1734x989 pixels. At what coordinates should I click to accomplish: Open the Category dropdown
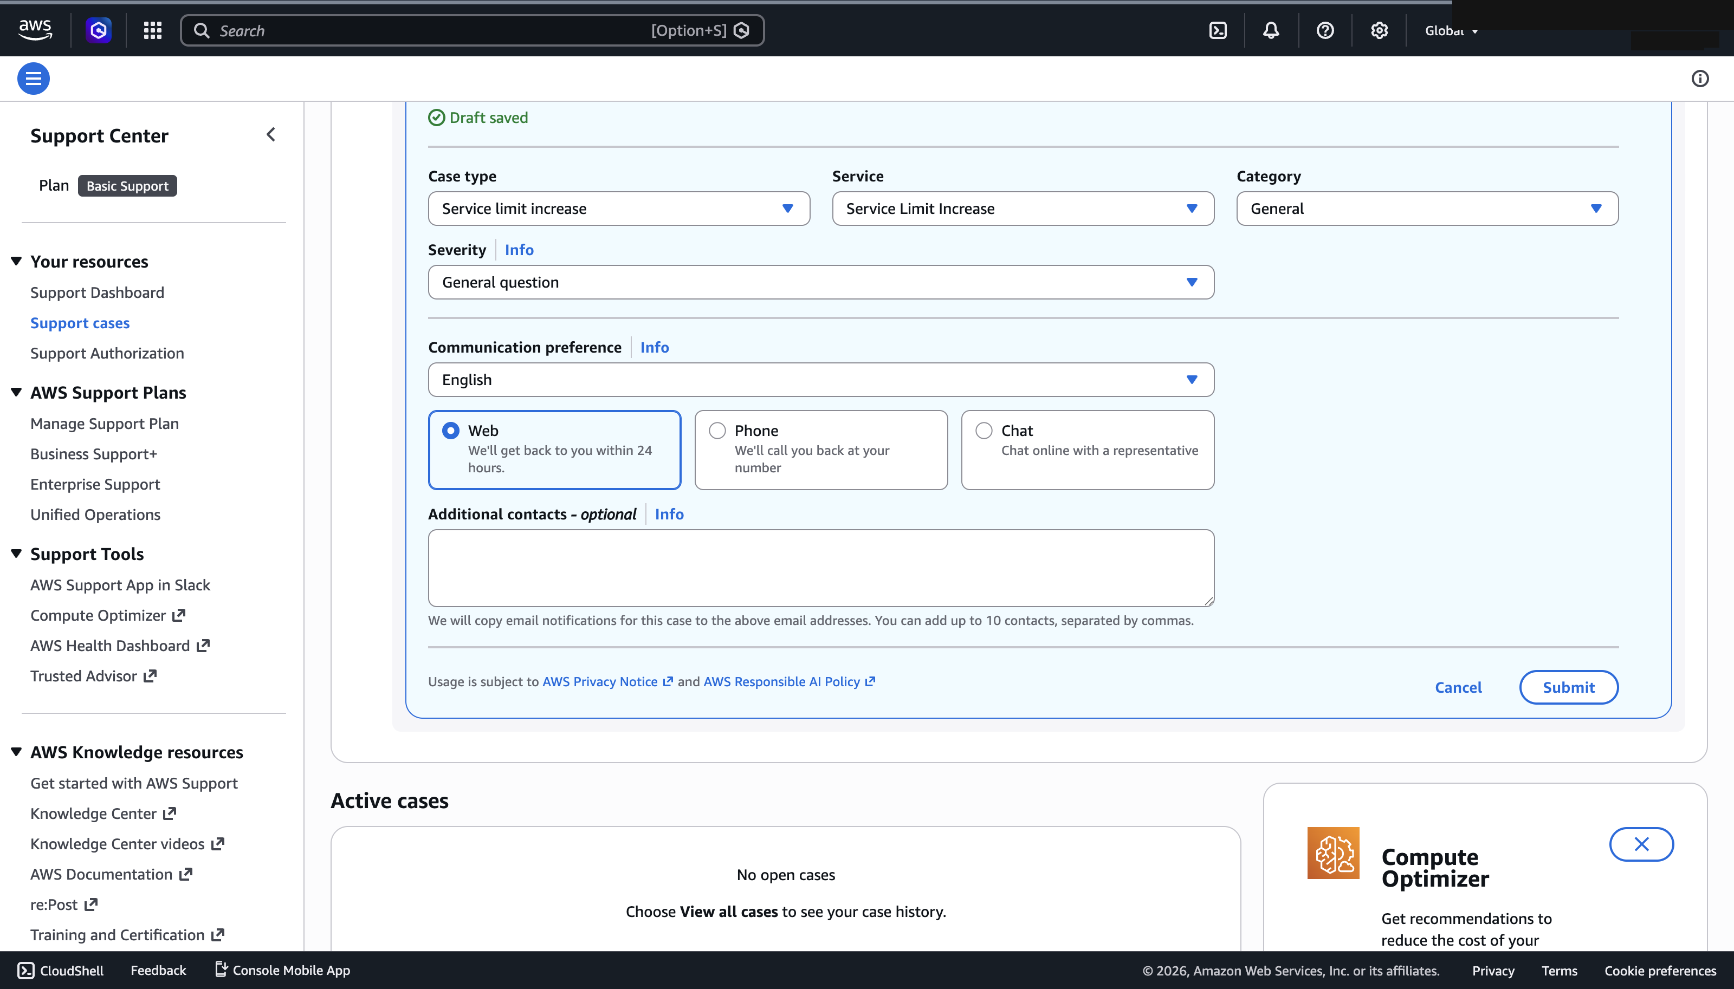[1427, 209]
